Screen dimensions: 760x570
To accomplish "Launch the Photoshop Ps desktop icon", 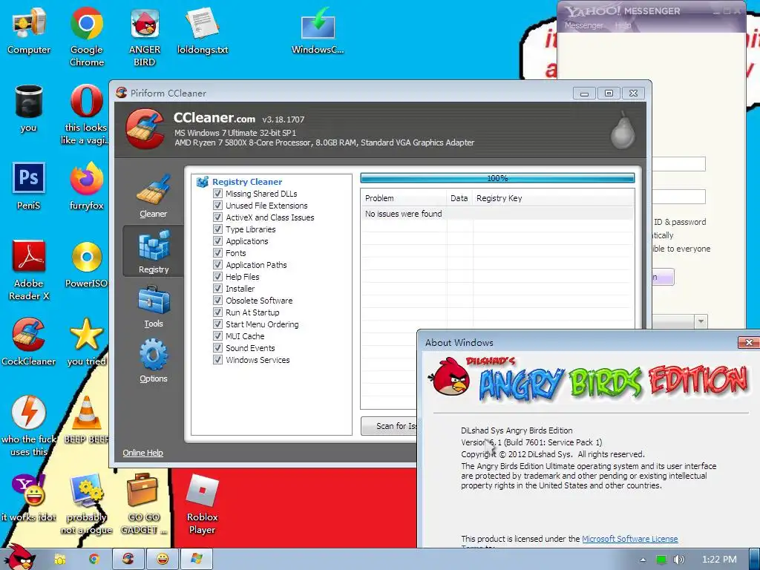I will tap(29, 185).
